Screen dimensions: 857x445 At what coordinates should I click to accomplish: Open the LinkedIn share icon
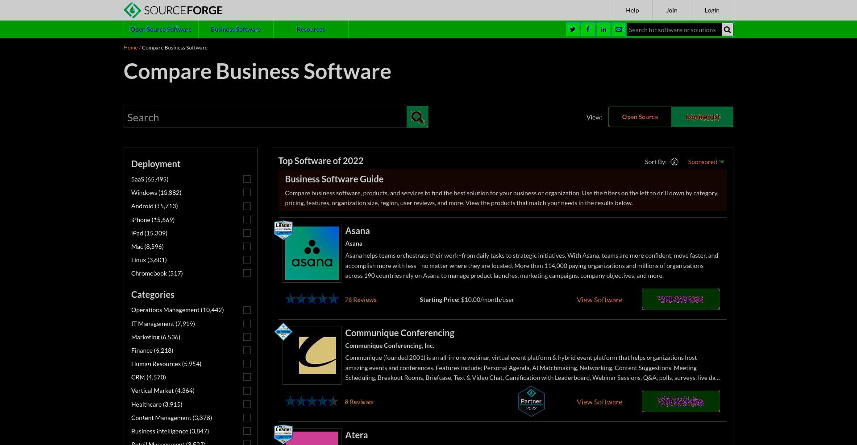click(x=603, y=29)
